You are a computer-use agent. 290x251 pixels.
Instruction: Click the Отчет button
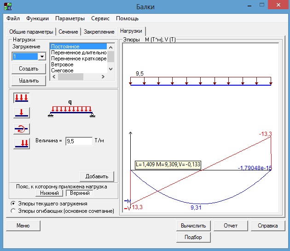231,226
